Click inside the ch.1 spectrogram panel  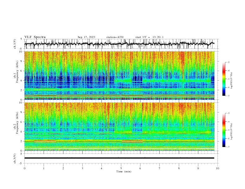pyautogui.click(x=119, y=75)
